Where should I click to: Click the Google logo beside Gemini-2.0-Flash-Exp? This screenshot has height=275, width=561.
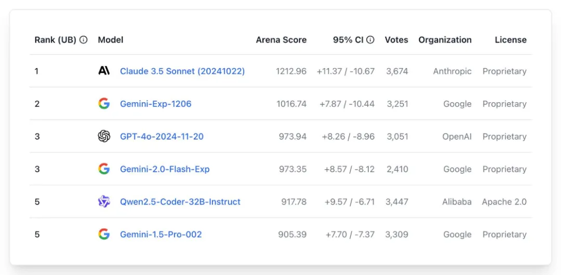click(x=104, y=169)
